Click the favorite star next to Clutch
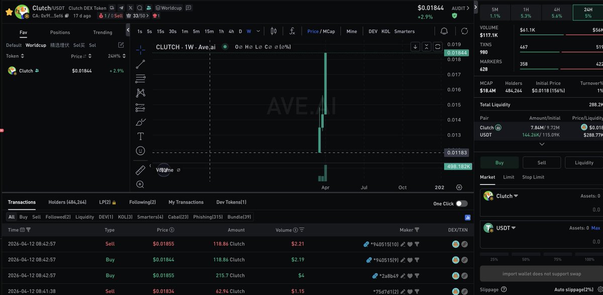The height and width of the screenshot is (295, 603). (9, 11)
